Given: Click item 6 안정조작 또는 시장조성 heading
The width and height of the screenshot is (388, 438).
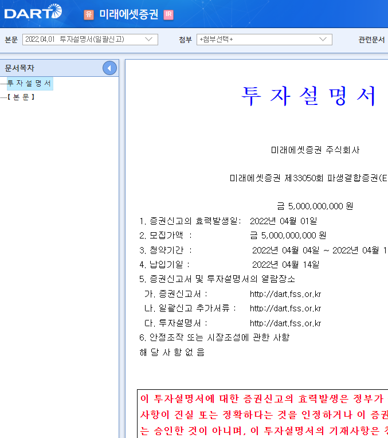Looking at the screenshot, I should pos(214,338).
